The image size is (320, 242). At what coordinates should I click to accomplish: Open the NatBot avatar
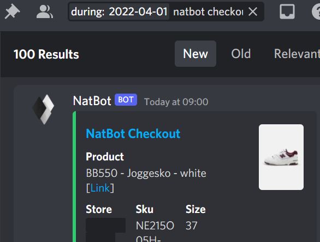click(x=44, y=110)
